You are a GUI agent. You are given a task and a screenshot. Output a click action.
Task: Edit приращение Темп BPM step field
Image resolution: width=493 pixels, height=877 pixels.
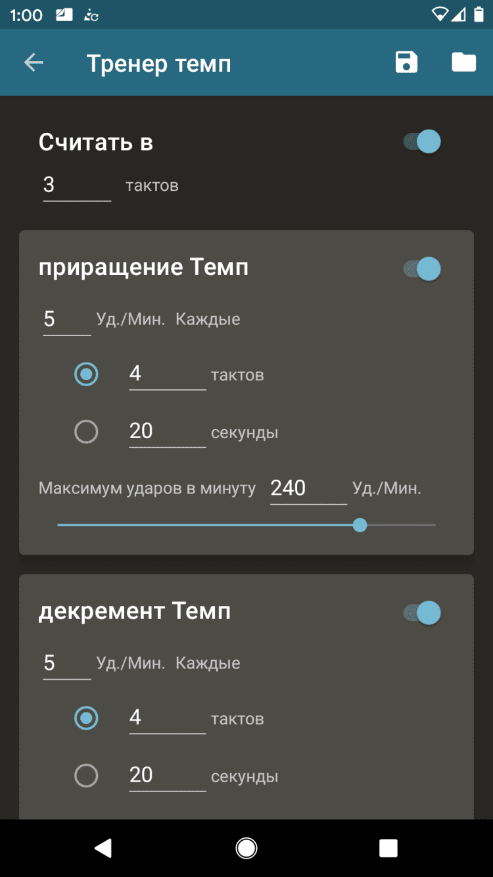tap(66, 320)
